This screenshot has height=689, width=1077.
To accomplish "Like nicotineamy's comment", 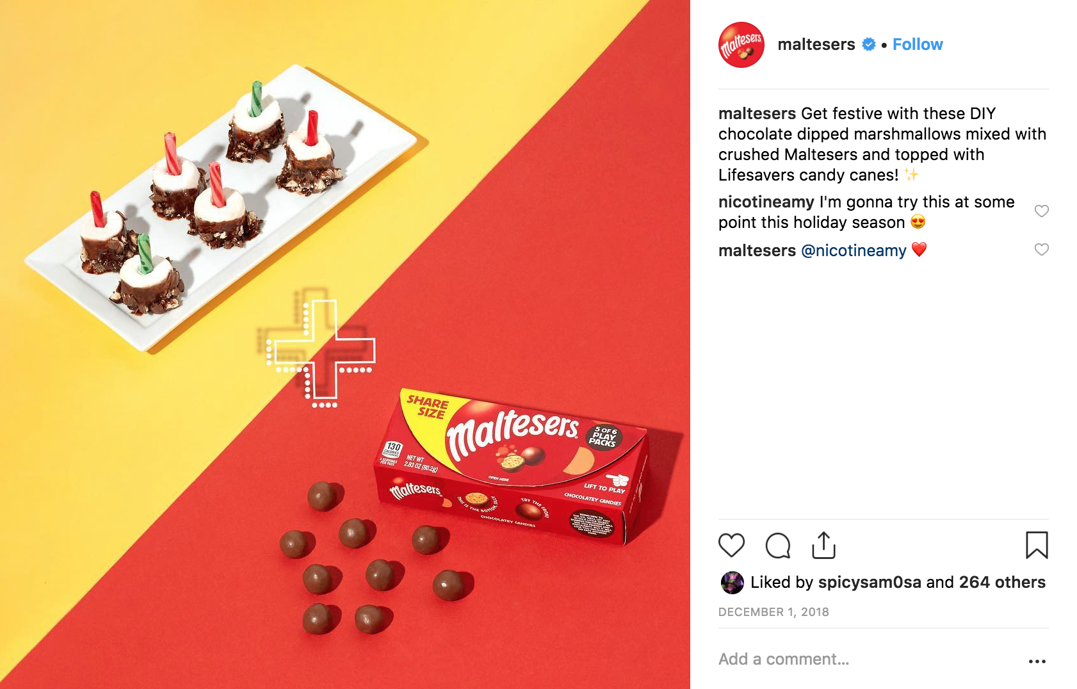I will pos(1042,211).
